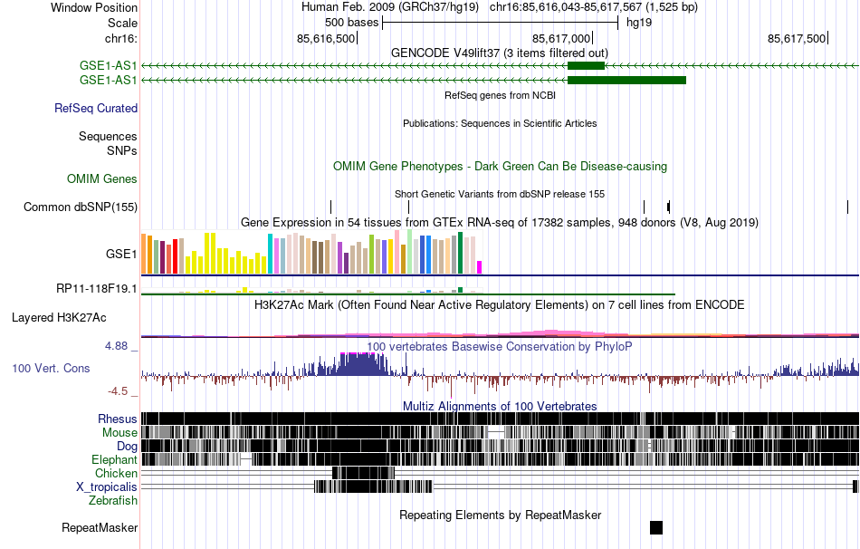The image size is (860, 549).
Task: Click the SNPs track label
Action: pyautogui.click(x=122, y=150)
